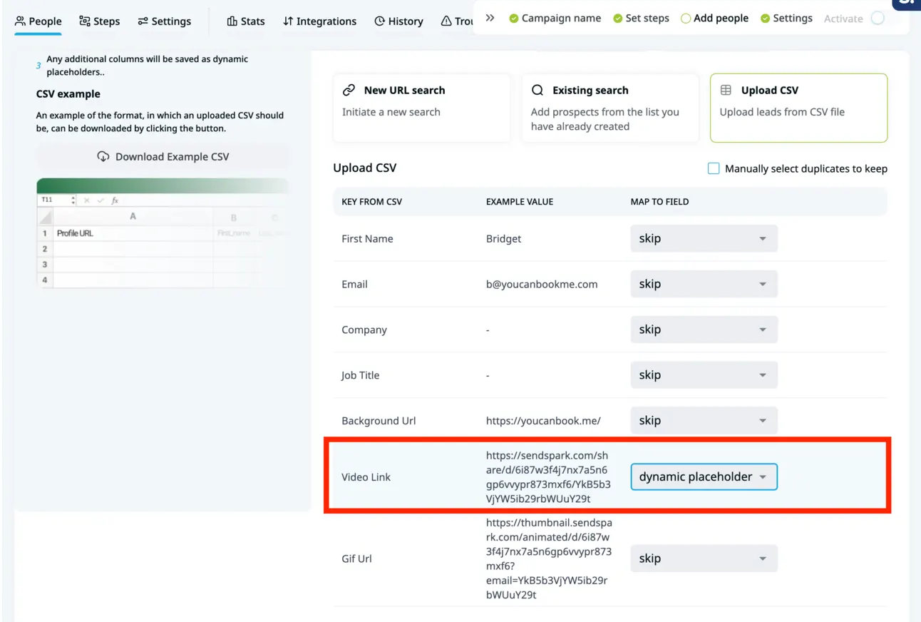
Task: Click the https://youcanbook.me/ example value
Action: 543,421
